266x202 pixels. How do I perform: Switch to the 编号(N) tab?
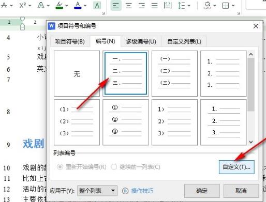(106, 41)
